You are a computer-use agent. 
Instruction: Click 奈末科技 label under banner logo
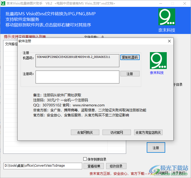(167, 30)
